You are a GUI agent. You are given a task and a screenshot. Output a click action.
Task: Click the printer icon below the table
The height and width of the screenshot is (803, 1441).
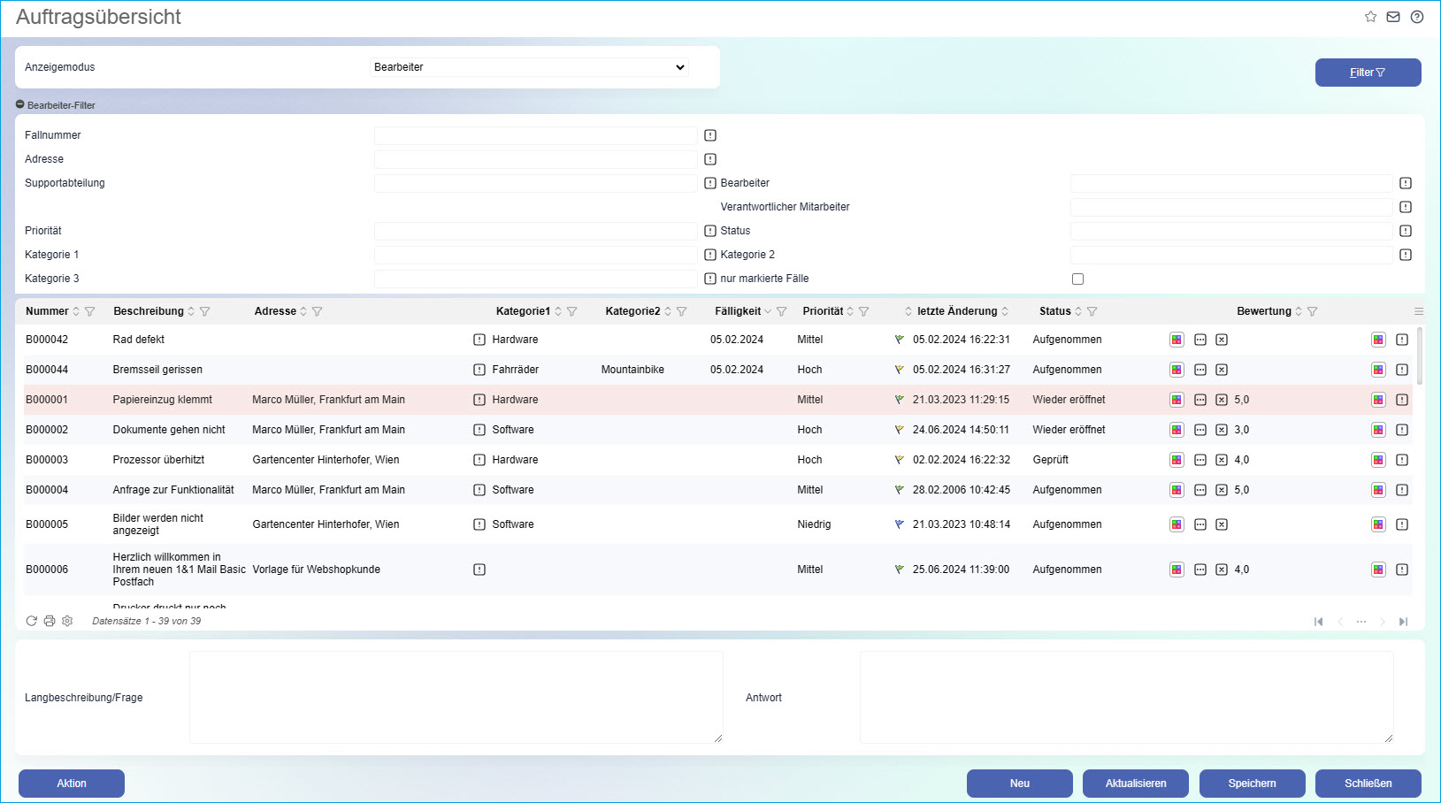(x=50, y=621)
